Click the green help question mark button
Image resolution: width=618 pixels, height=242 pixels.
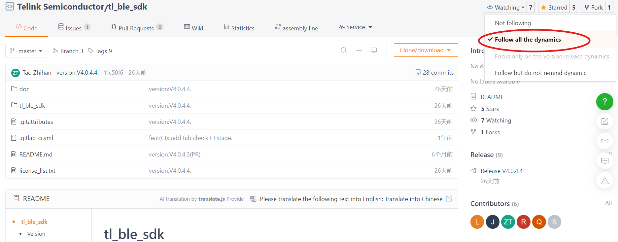coord(604,102)
